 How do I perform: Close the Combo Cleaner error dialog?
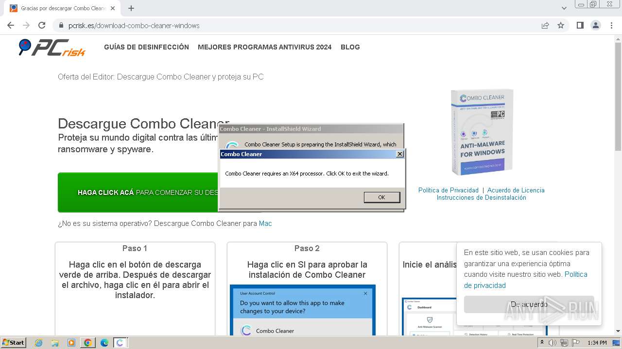[399, 154]
